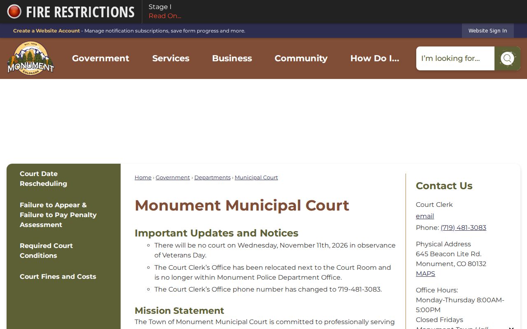Click the 'Stage I' restriction text
The image size is (527, 329).
(160, 7)
